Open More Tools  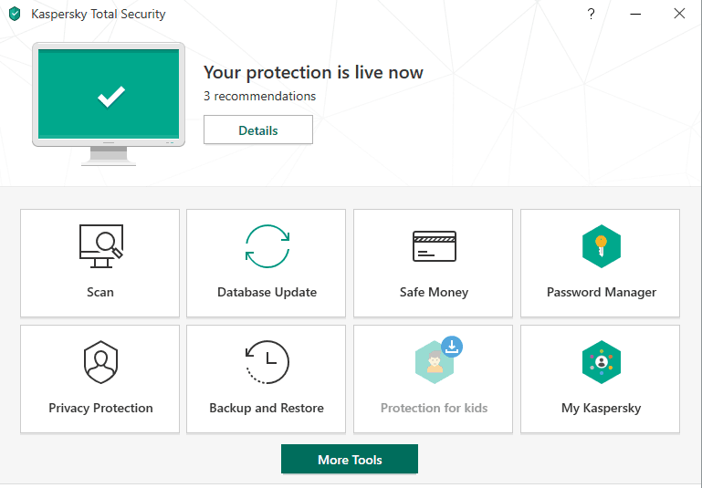pos(350,459)
